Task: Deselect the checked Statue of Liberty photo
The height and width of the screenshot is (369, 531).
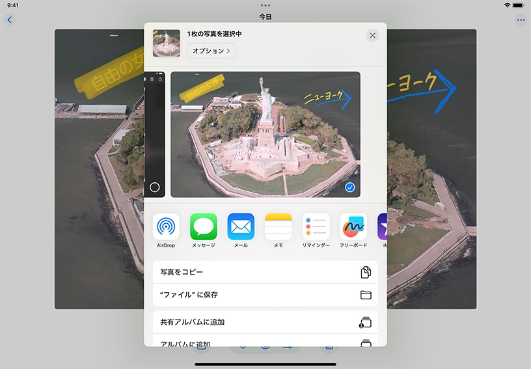Action: point(350,187)
